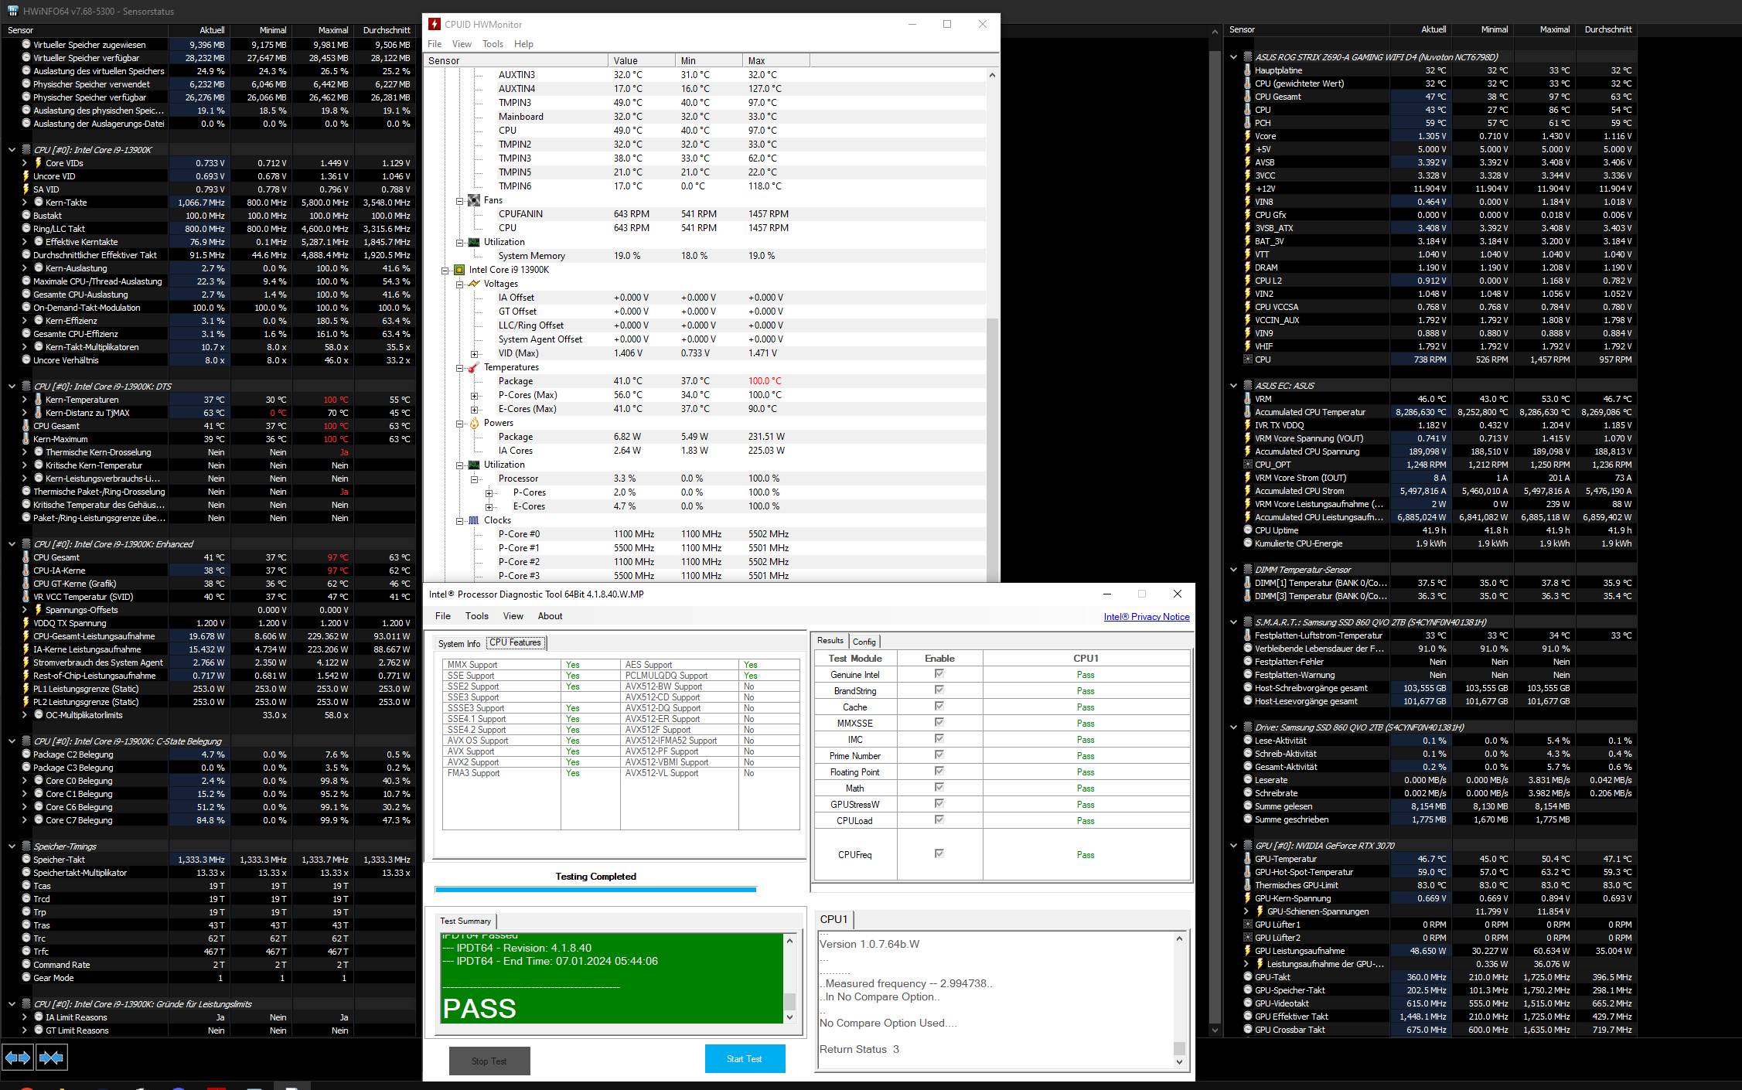
Task: Toggle the CPUFreq enable checkbox
Action: coord(939,853)
